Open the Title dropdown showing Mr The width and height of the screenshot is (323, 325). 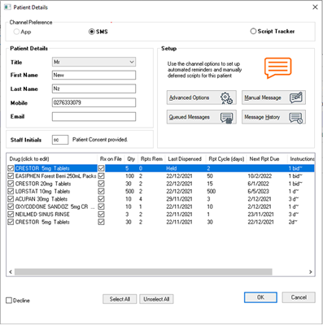(94, 62)
